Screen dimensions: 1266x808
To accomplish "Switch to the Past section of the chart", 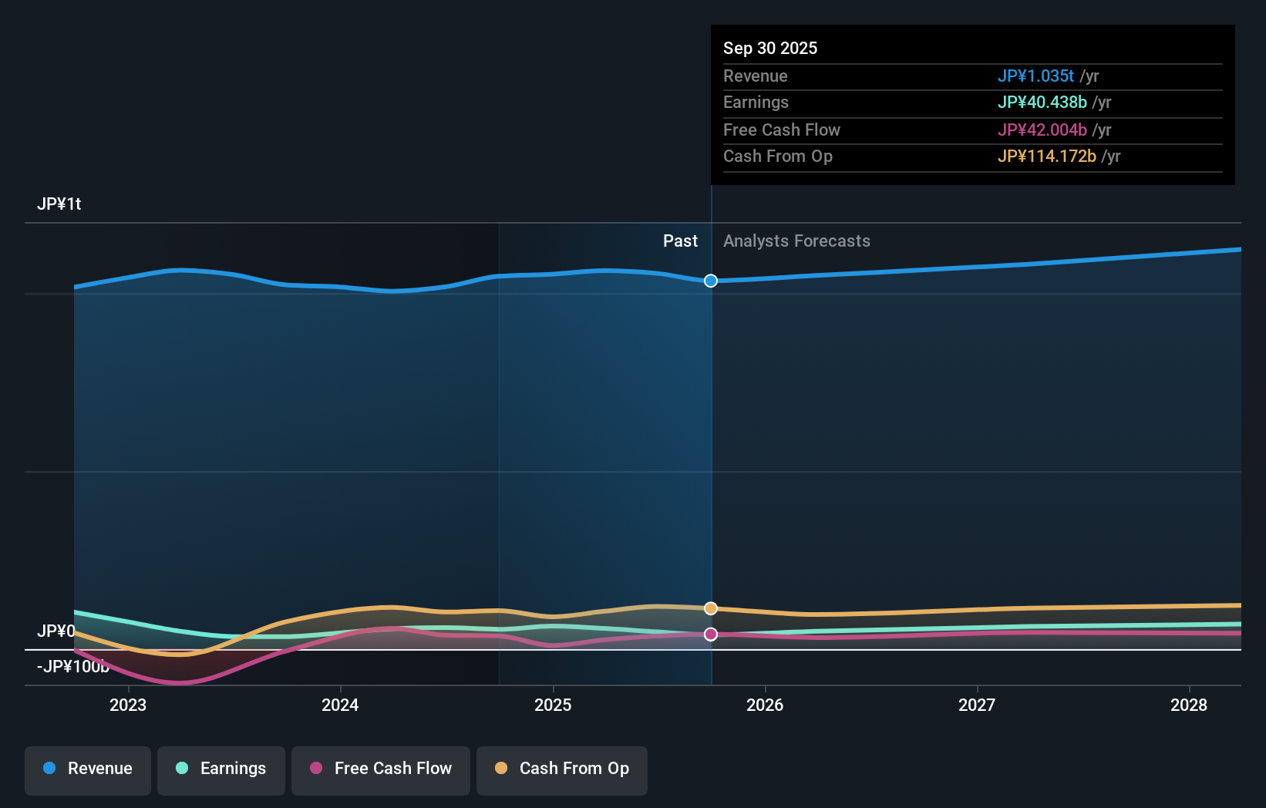I will point(680,241).
